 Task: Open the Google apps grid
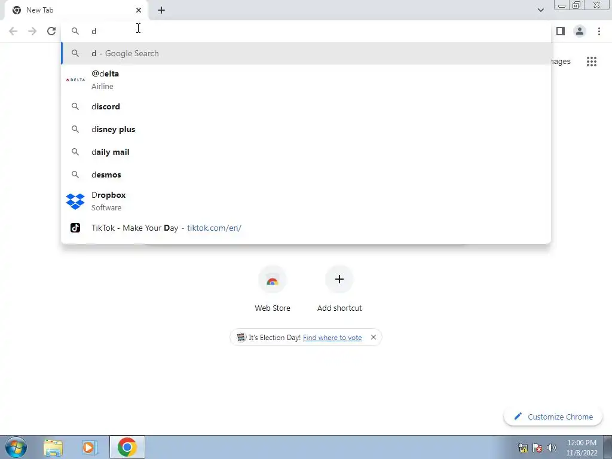point(592,62)
